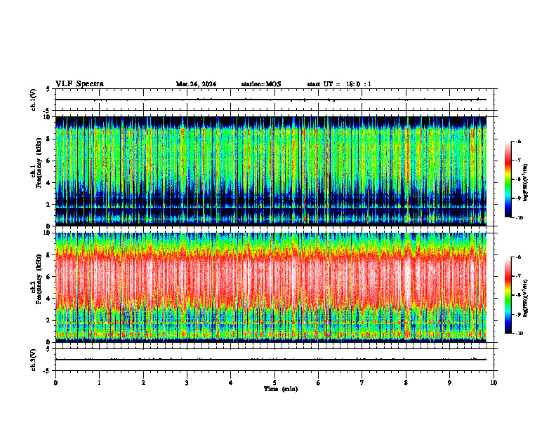The height and width of the screenshot is (429, 556).
Task: Click the "Time (min)" axis label
Action: [281, 389]
